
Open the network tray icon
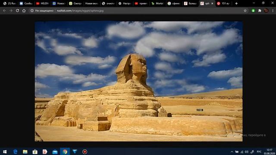pos(242,152)
